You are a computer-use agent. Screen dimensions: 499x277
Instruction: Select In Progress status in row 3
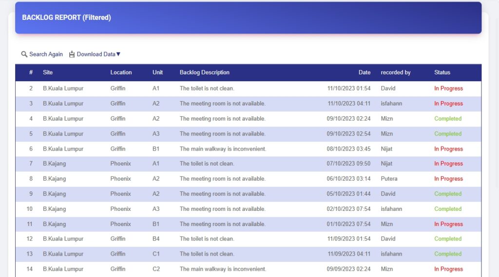click(x=448, y=104)
